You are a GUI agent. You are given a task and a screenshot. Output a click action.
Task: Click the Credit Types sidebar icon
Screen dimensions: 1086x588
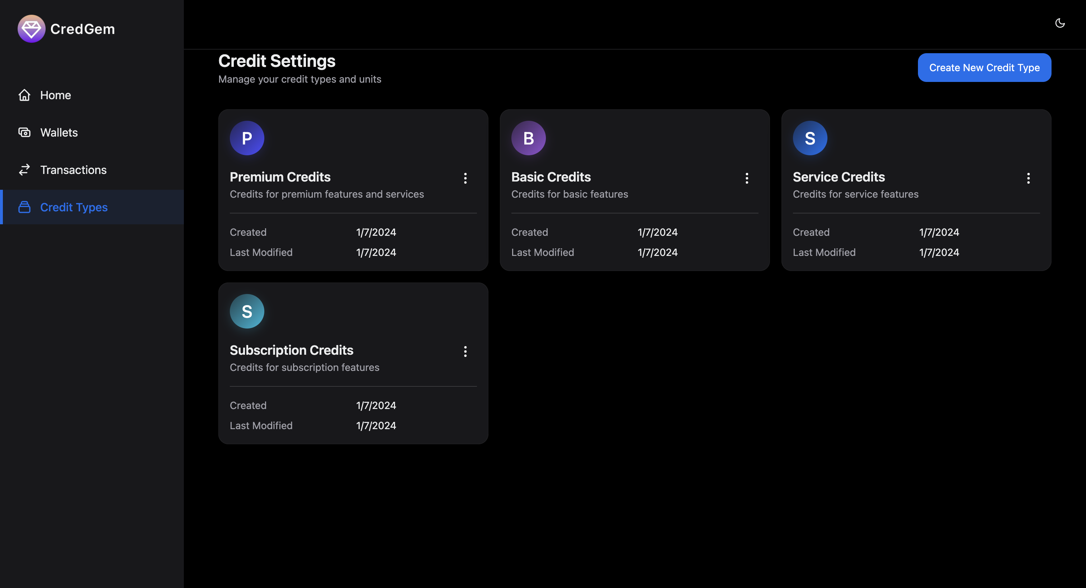(x=24, y=207)
